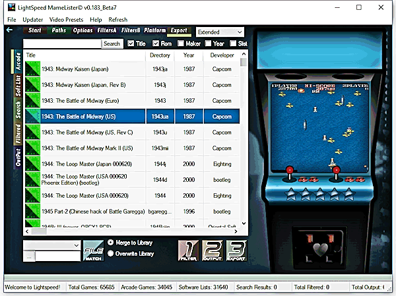Click the heart icon on the arcade cabinet coin door
The image size is (396, 296).
pyautogui.click(x=320, y=249)
